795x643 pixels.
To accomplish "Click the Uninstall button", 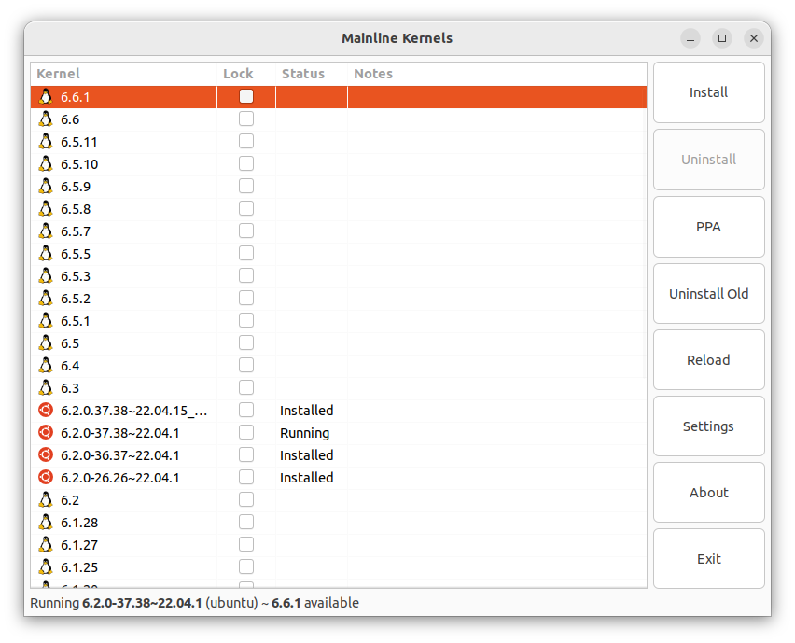I will [709, 160].
